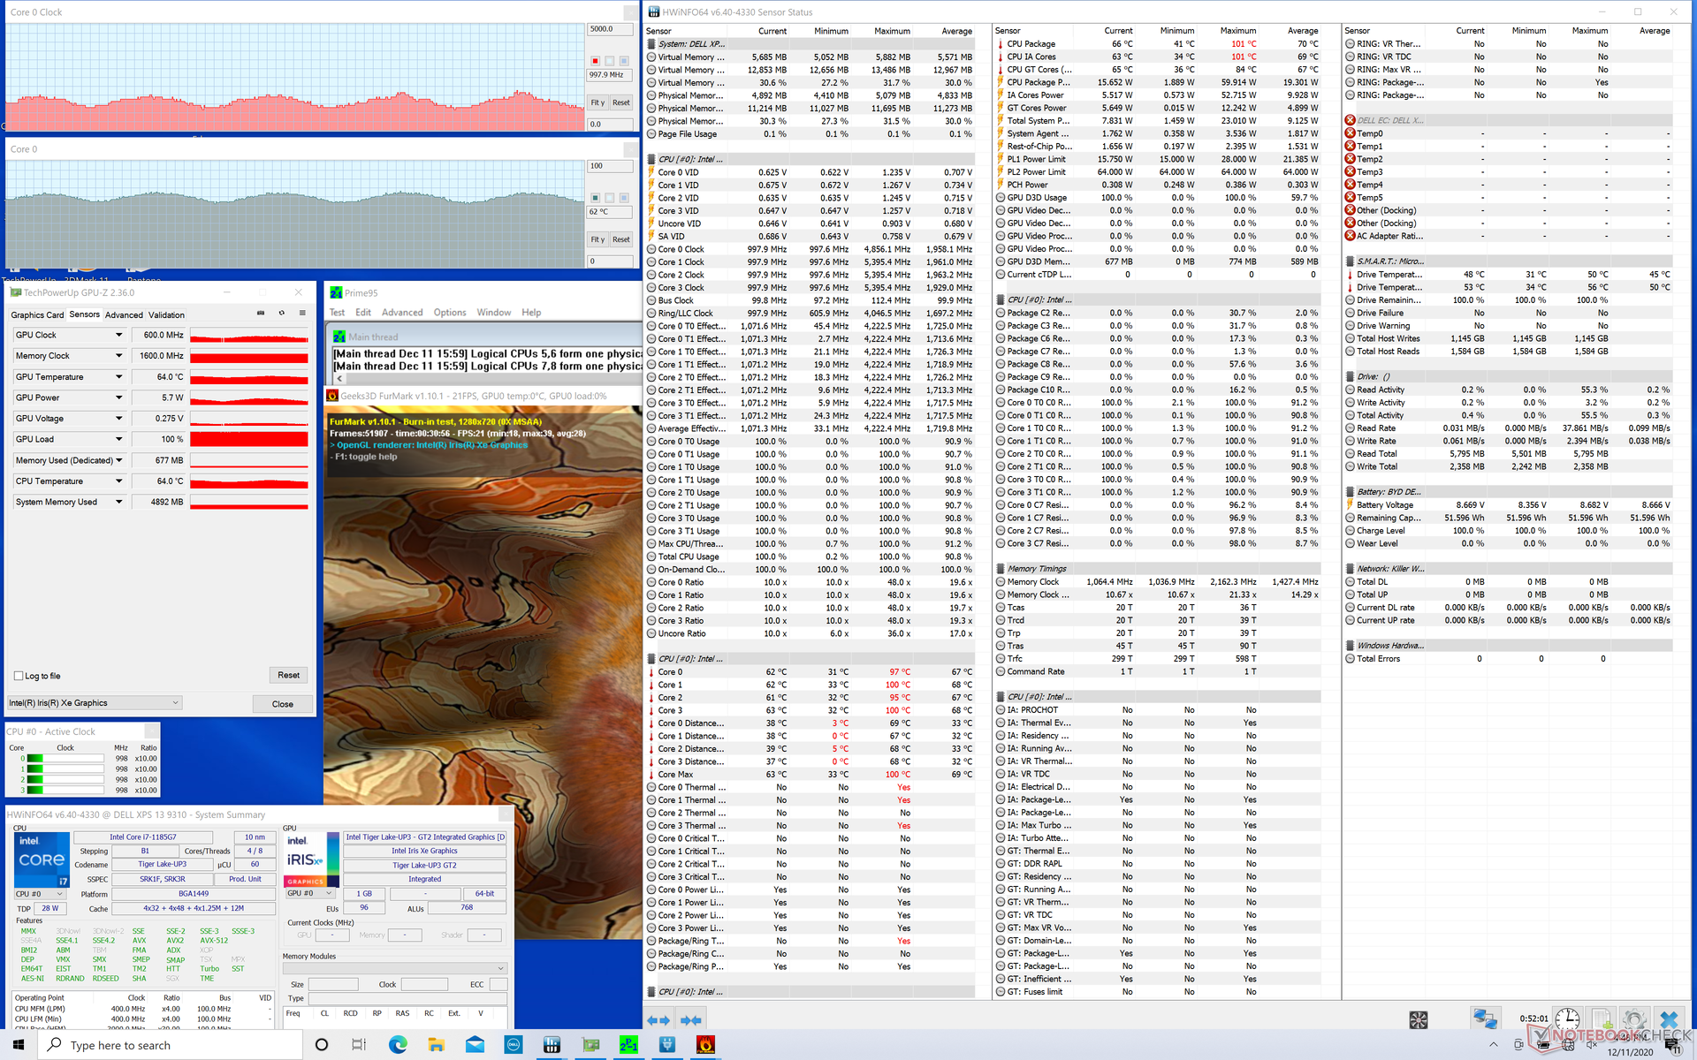Open GPU #0 selector in System Summary
Screen dimensions: 1697x1060
tap(310, 894)
